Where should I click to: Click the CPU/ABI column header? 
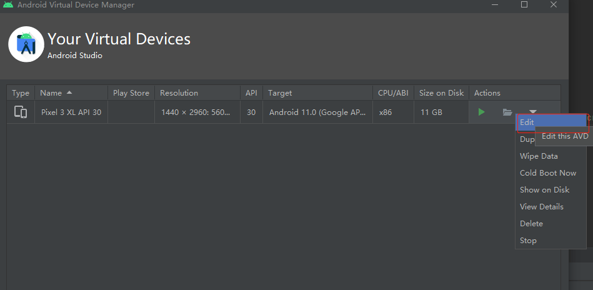point(393,93)
